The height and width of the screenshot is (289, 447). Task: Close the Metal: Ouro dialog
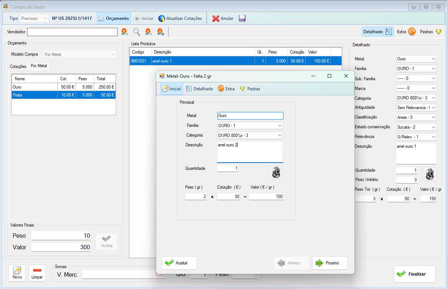[346, 76]
